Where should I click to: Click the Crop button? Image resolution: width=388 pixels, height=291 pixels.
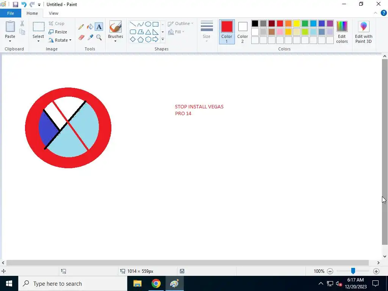57,23
